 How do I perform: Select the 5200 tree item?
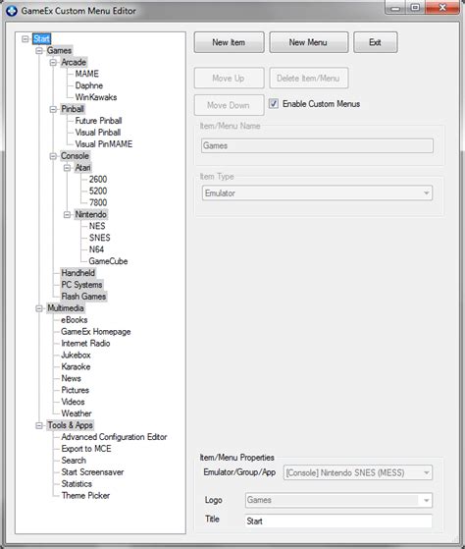(x=98, y=192)
